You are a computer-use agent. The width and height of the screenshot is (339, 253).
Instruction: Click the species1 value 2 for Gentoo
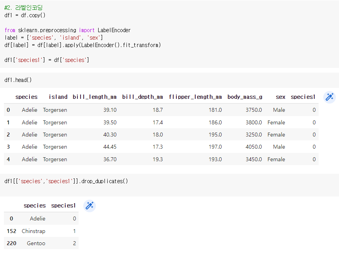coord(74,243)
